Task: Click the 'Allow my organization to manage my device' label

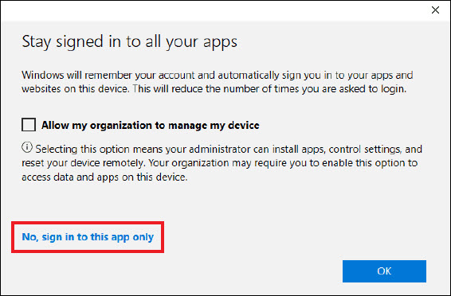Action: tap(150, 126)
